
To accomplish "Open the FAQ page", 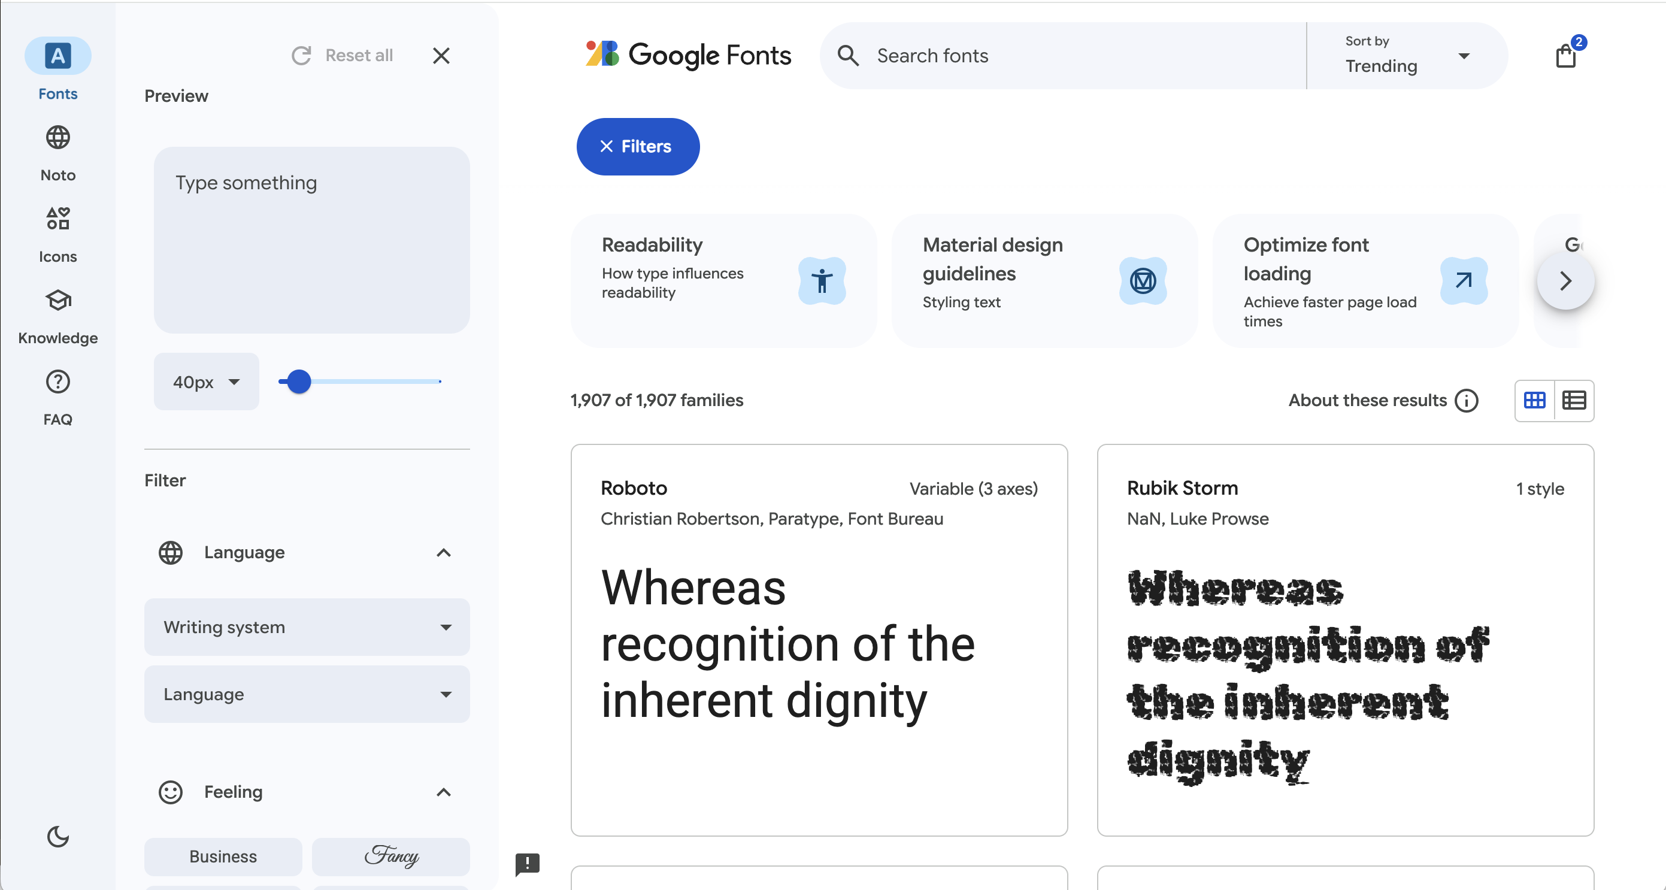I will 57,398.
